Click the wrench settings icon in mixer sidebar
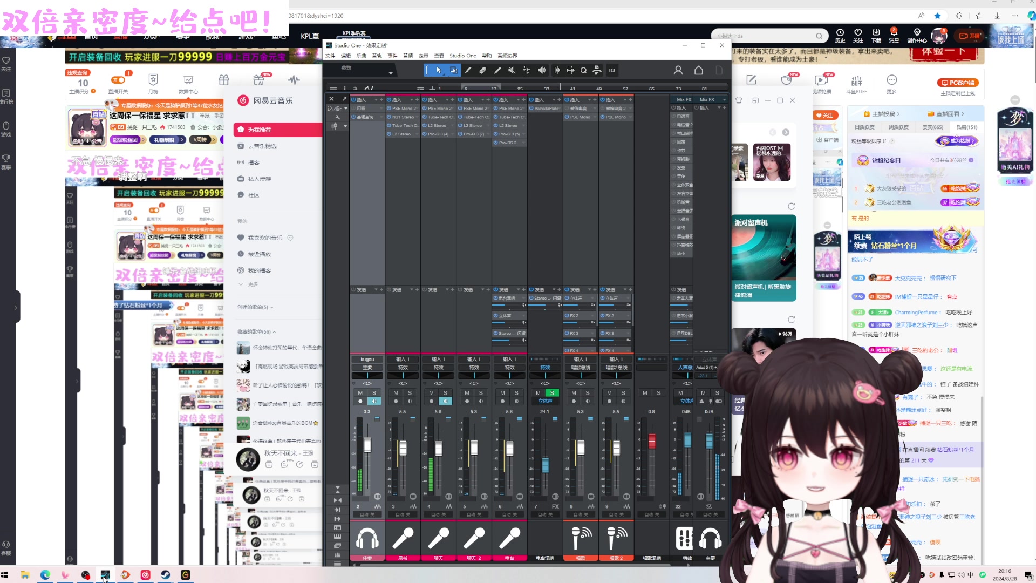Image resolution: width=1036 pixels, height=583 pixels. [x=338, y=117]
